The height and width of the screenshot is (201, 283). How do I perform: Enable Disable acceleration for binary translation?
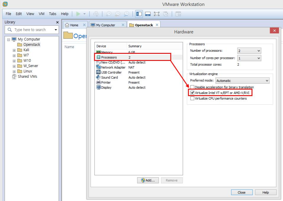(x=192, y=87)
